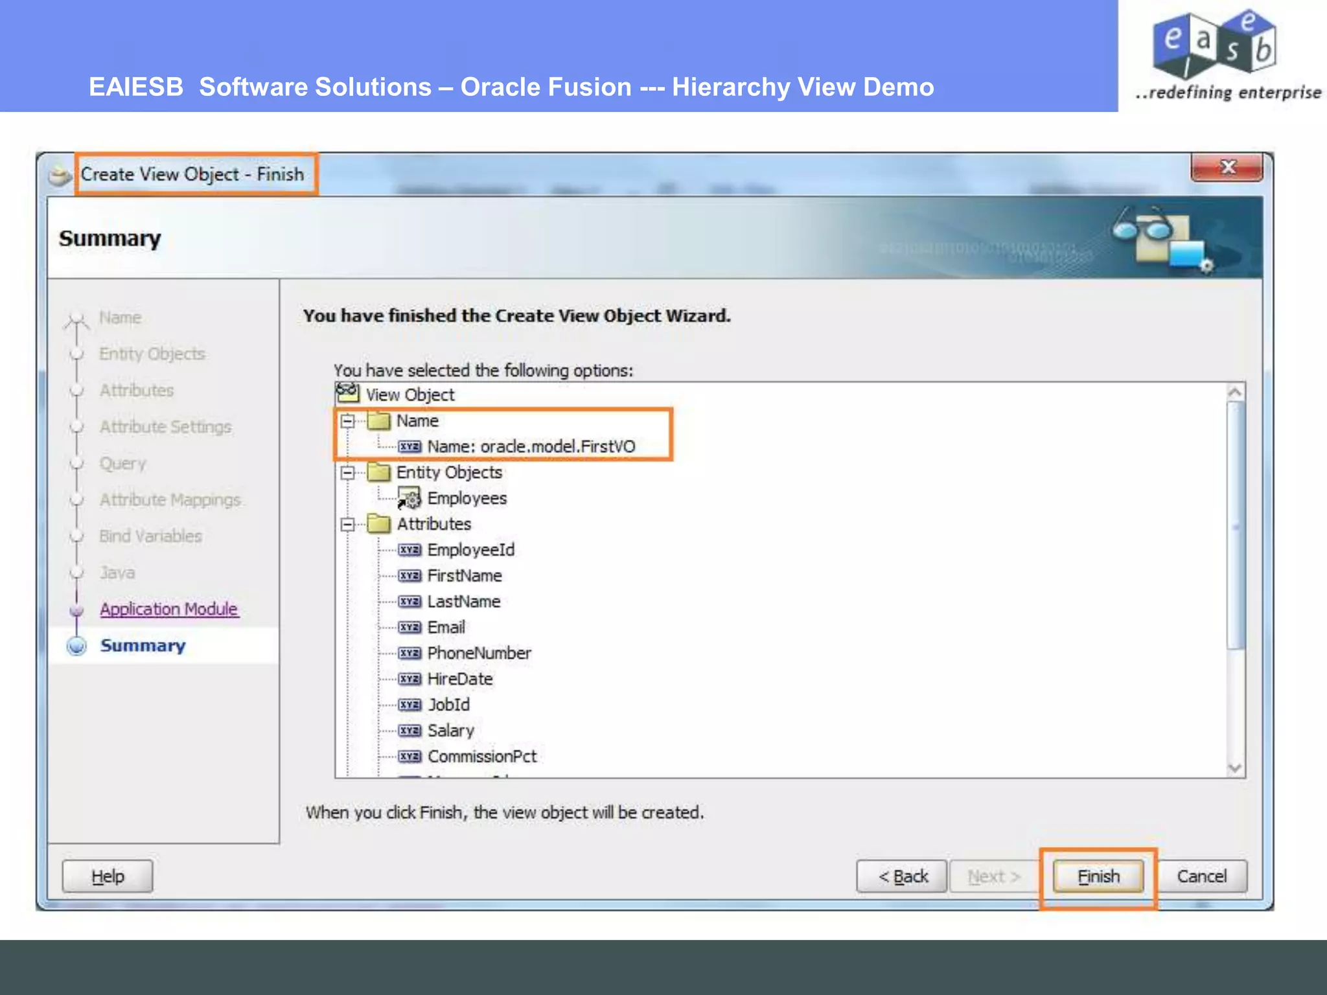Image resolution: width=1327 pixels, height=995 pixels.
Task: Click the summary tree scroll down arrow
Action: 1235,768
